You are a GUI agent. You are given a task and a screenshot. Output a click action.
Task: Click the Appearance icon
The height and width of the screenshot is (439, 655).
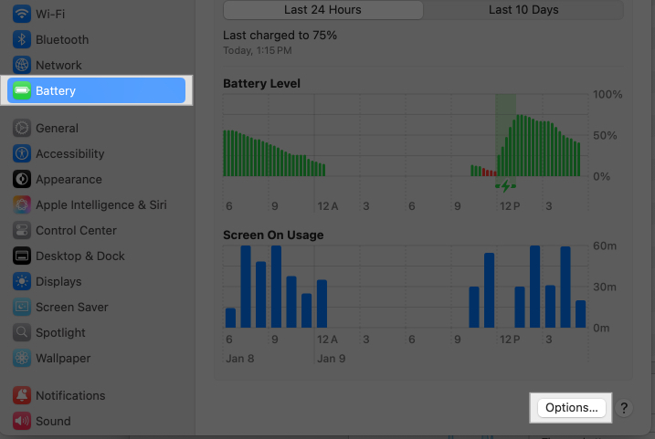[x=22, y=179]
